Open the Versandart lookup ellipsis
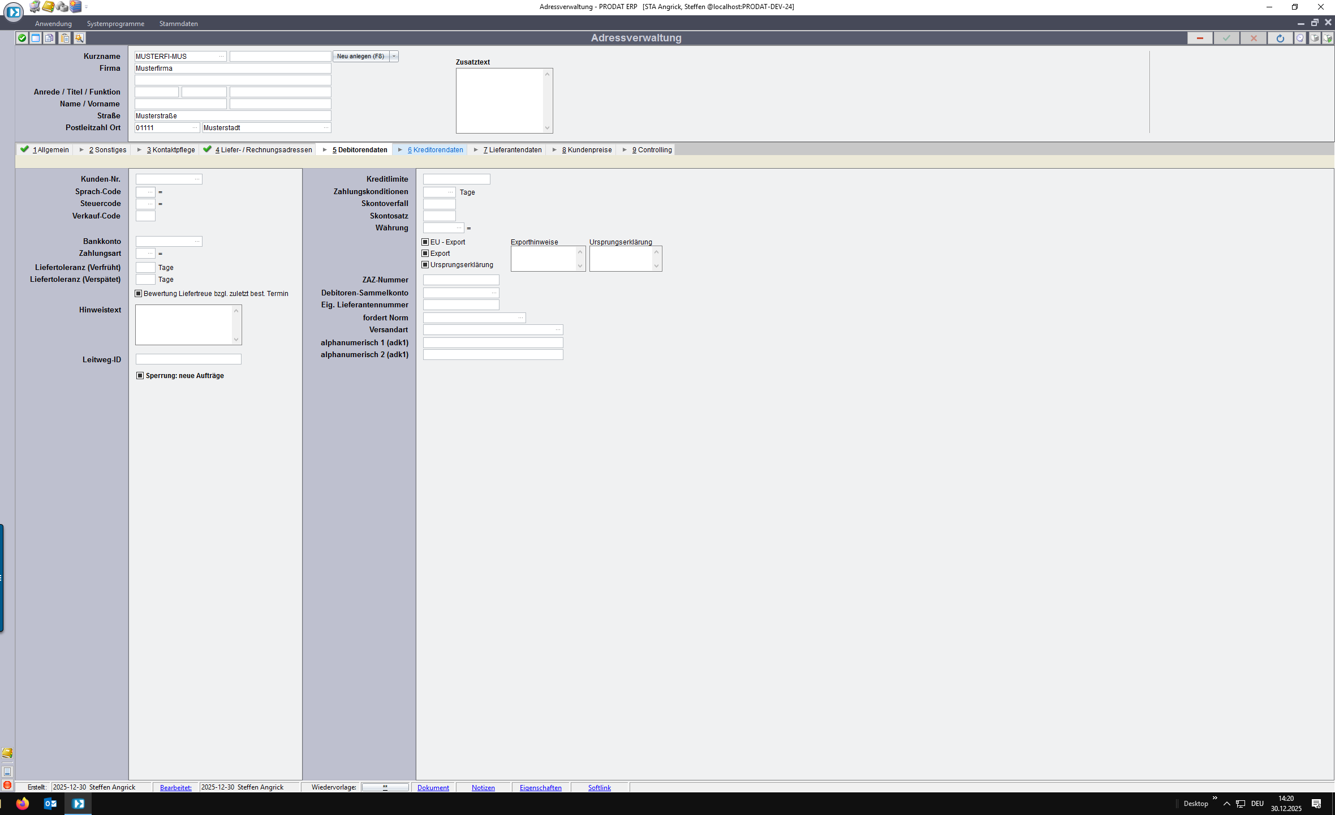The image size is (1335, 815). [558, 329]
